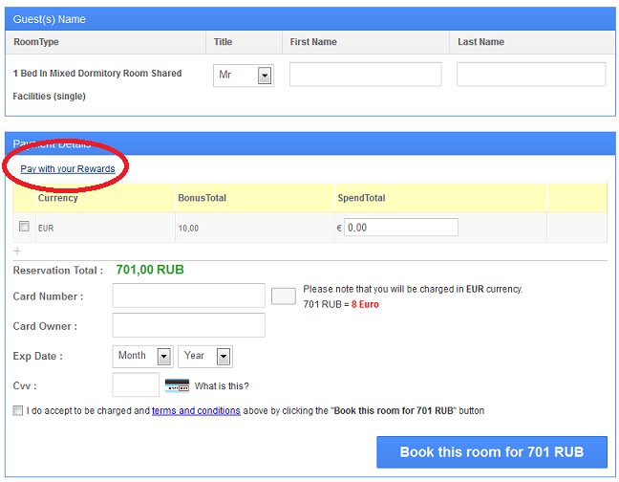This screenshot has height=482, width=619.
Task: Focus the First Name input field
Action: (x=365, y=75)
